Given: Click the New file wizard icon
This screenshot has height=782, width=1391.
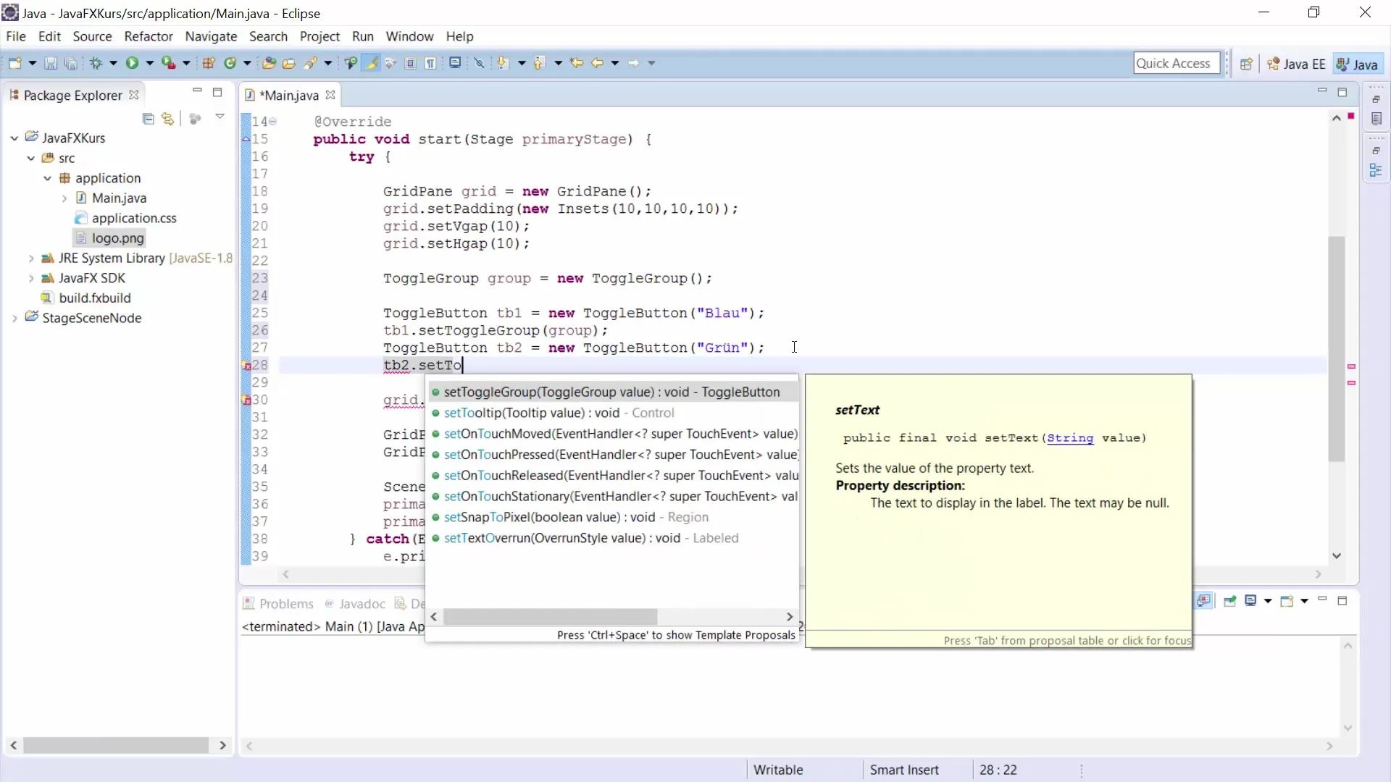Looking at the screenshot, I should point(14,63).
